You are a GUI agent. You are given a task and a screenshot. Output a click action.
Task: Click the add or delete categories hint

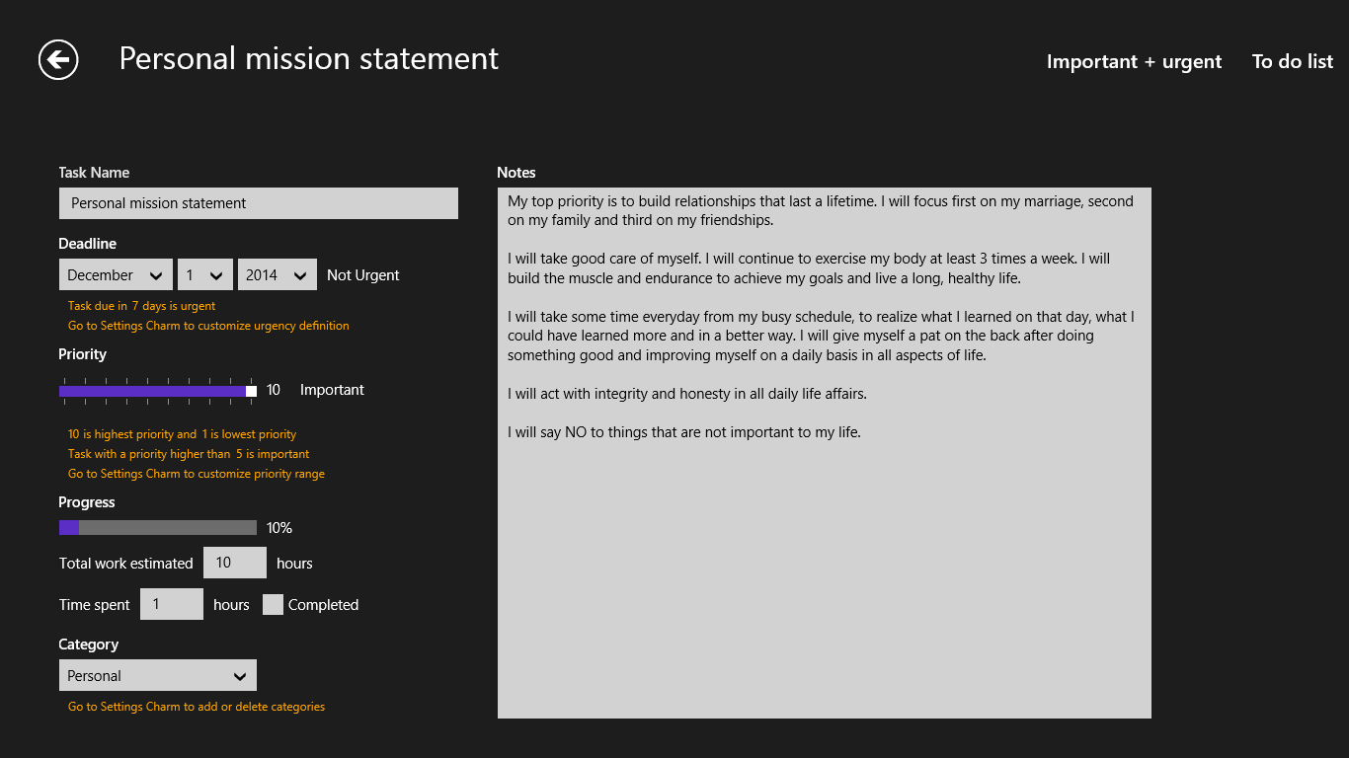click(x=197, y=707)
